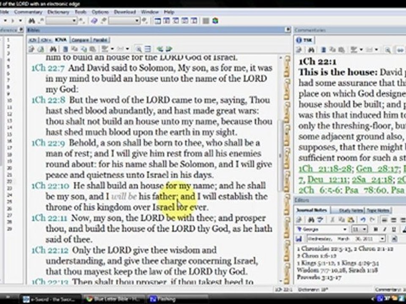Screen dimensions: 406x304
Task: Click the print icon in Bibles toolbar
Action: tap(32, 49)
